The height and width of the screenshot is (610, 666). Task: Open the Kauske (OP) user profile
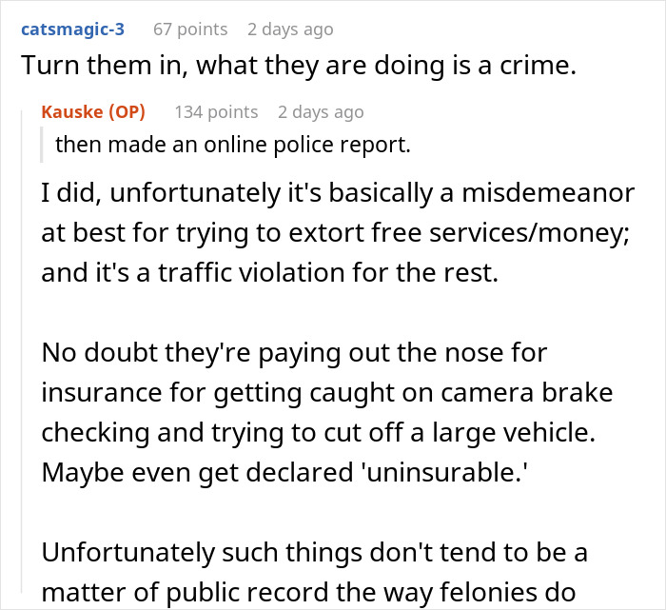pos(93,112)
